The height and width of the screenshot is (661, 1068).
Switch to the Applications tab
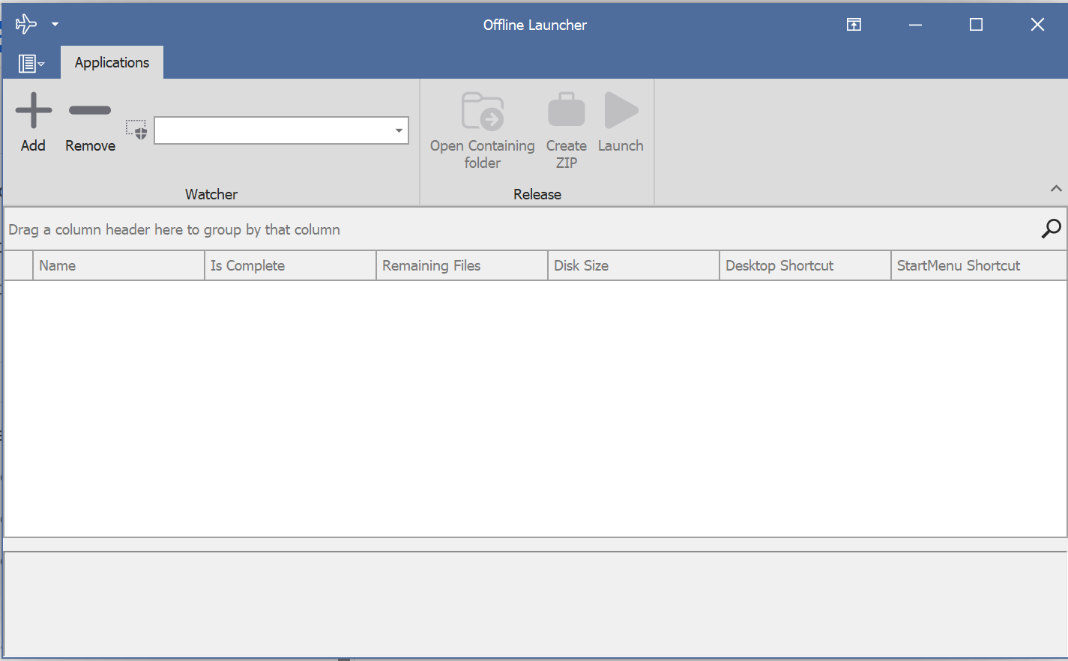point(112,63)
